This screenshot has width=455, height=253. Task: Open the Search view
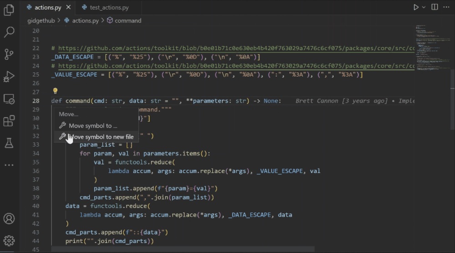tap(9, 32)
